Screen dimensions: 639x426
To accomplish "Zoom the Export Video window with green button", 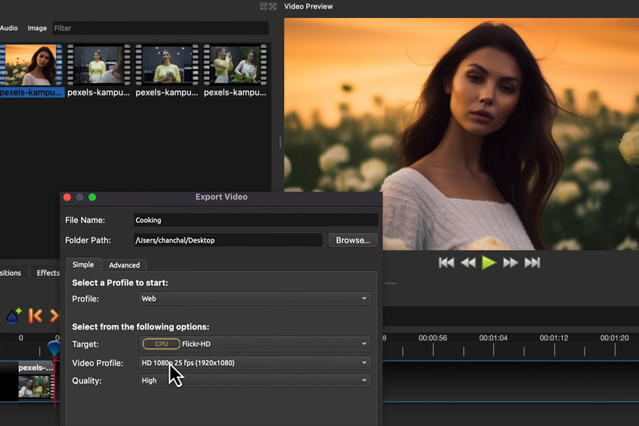I will (x=93, y=197).
